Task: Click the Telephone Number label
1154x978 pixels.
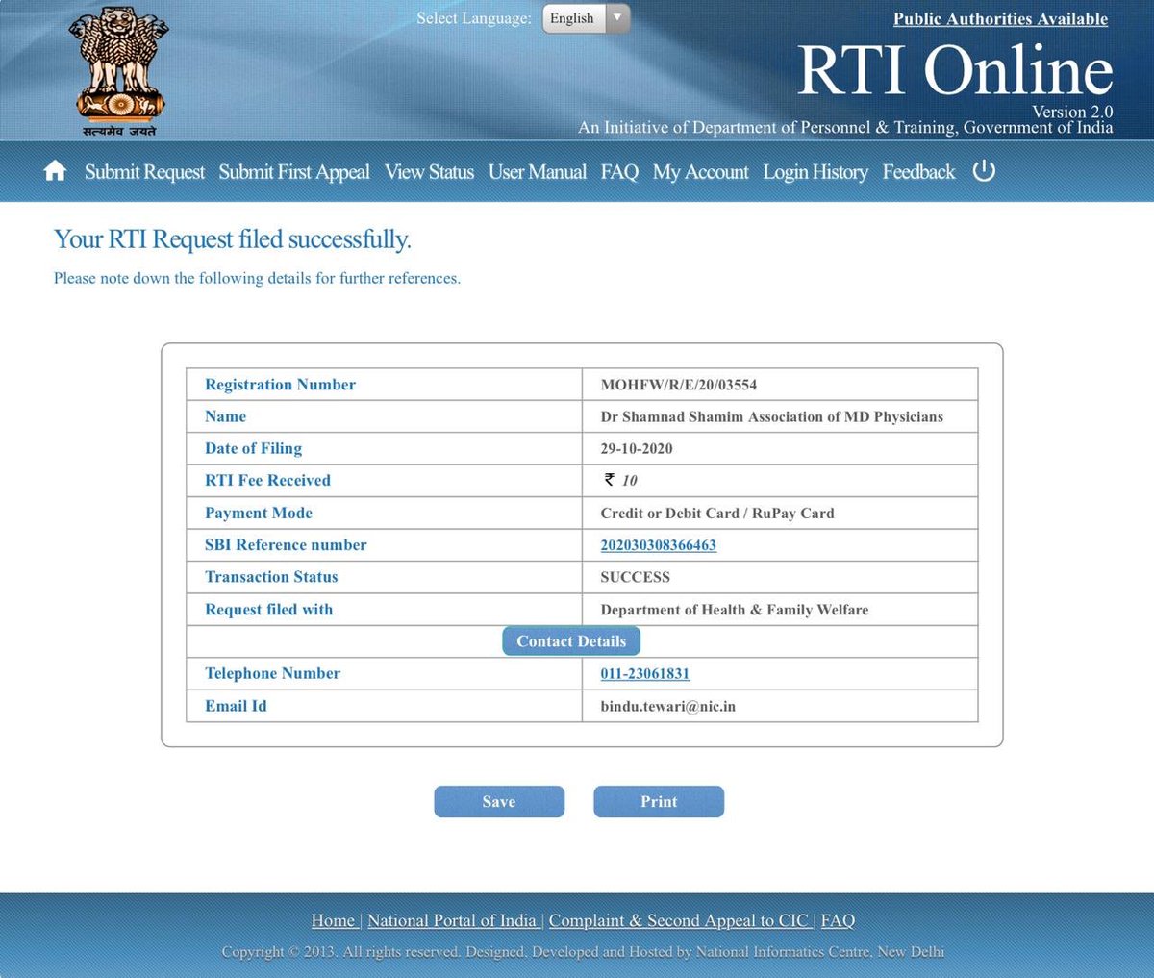Action: pos(272,674)
